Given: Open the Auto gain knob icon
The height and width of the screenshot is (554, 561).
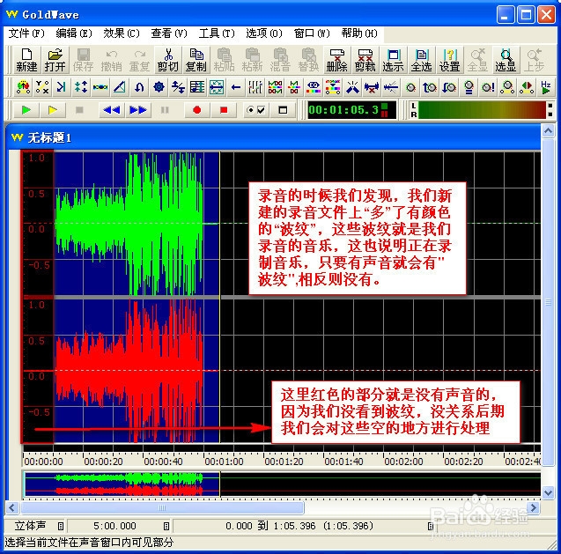Looking at the screenshot, I should [410, 87].
